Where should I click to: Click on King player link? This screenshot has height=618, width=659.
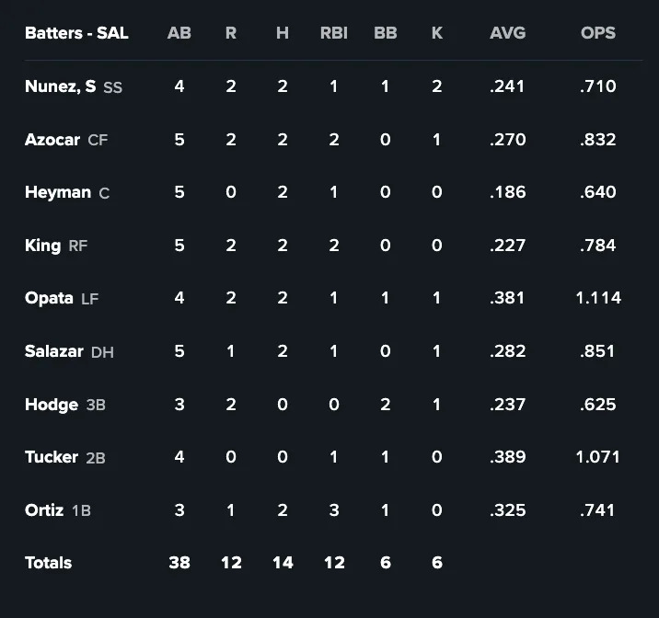pyautogui.click(x=43, y=246)
